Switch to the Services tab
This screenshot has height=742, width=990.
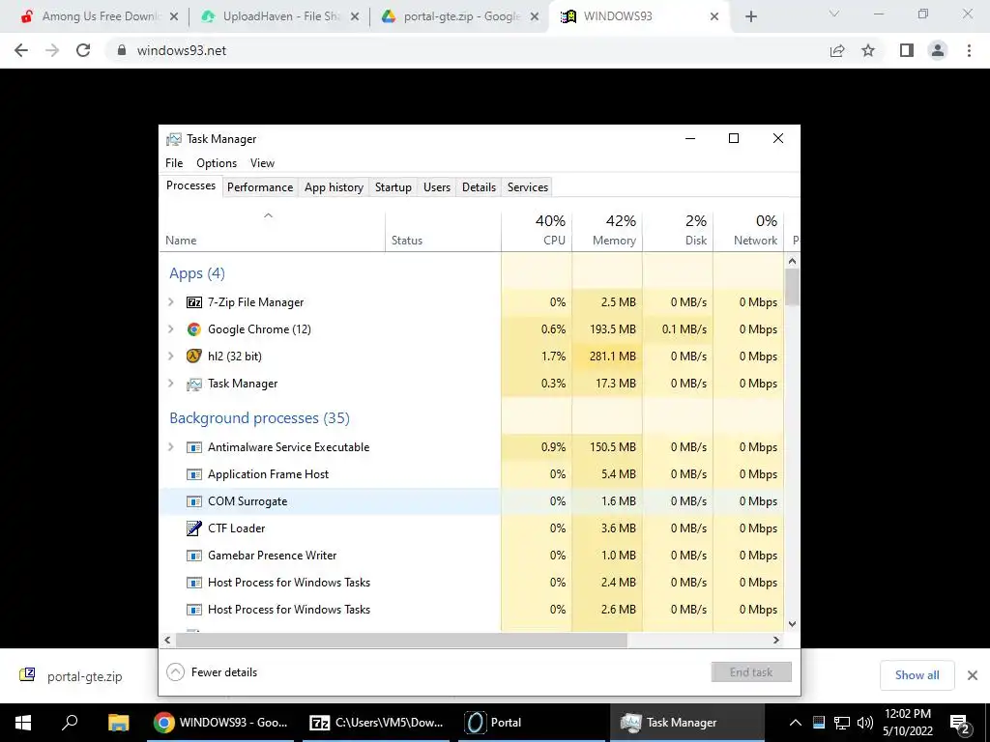[528, 187]
